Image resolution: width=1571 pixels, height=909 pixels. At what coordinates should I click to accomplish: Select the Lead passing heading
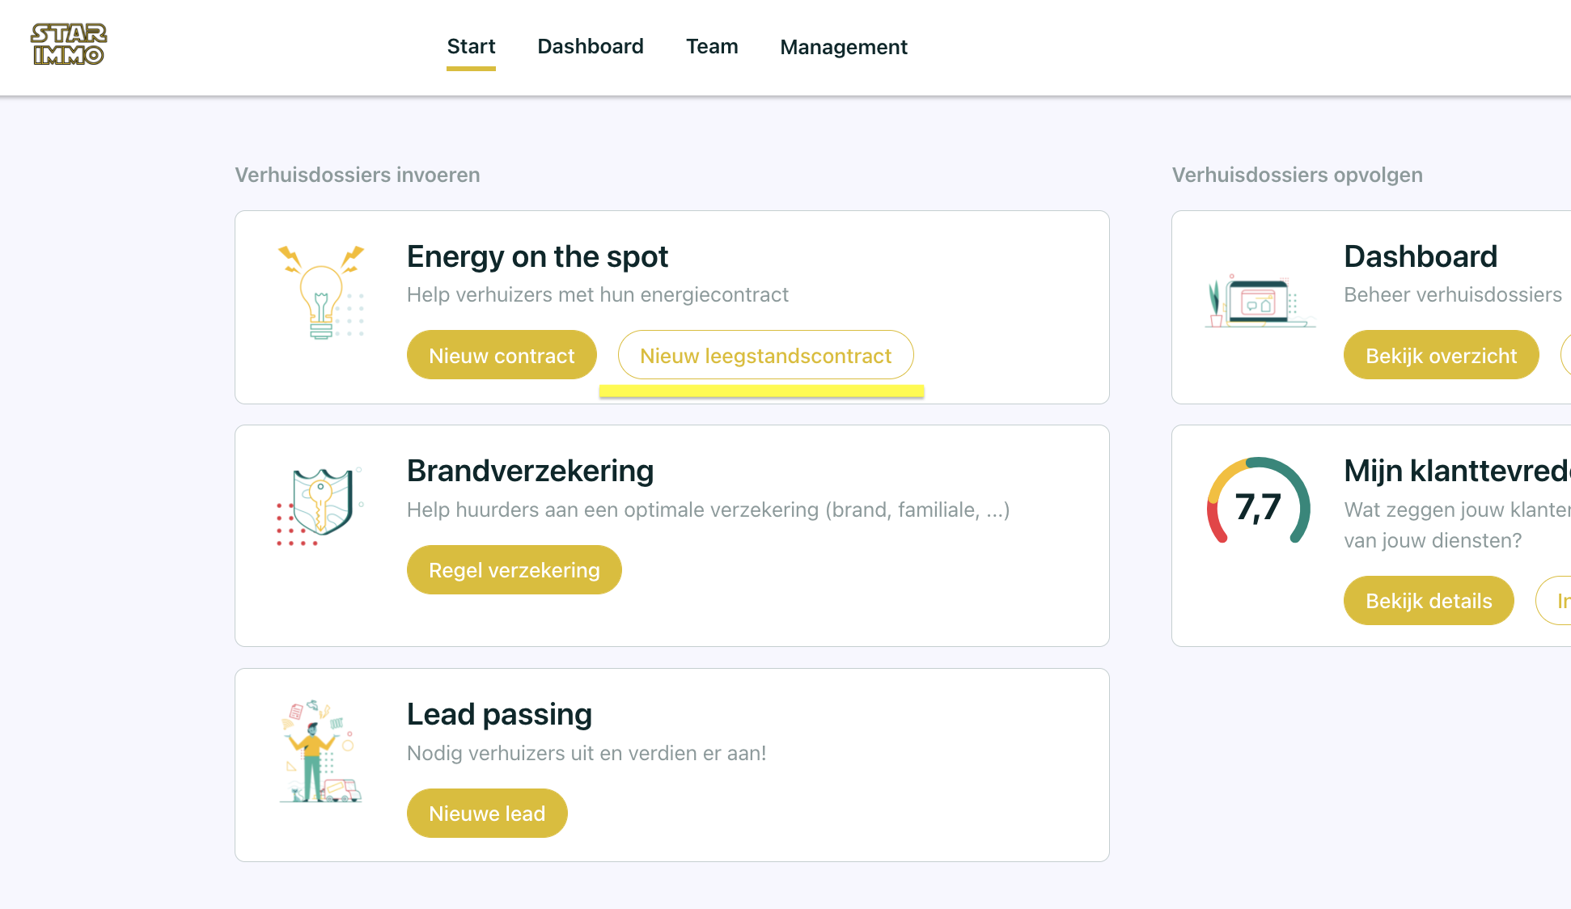(x=499, y=715)
